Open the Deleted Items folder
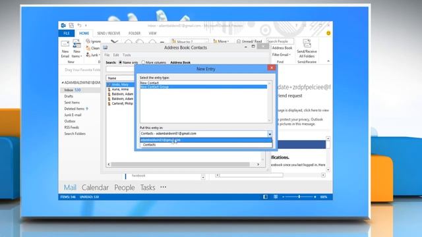Viewport: 422px width, 237px height. [75, 109]
